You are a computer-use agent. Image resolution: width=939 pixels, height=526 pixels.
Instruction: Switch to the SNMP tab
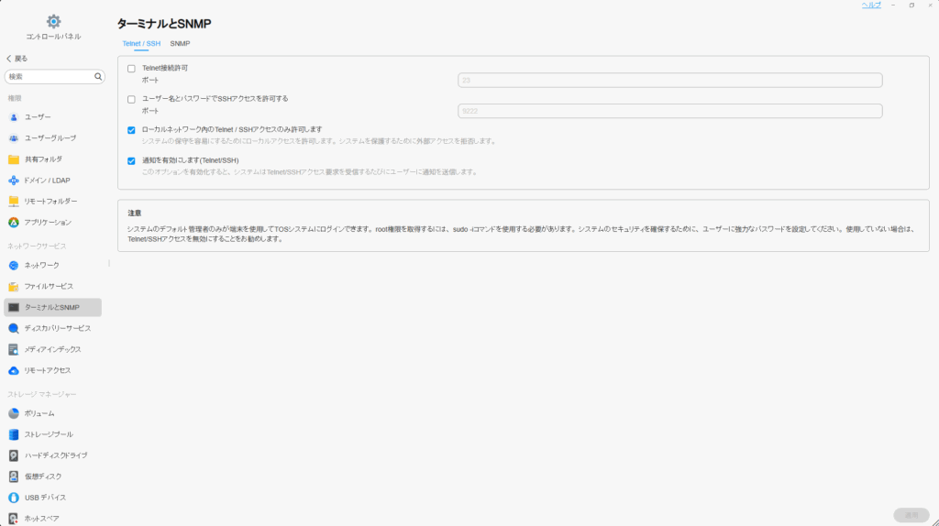click(180, 44)
